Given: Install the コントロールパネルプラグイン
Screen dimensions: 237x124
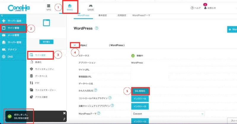Looking at the screenshot, I should 140,99.
